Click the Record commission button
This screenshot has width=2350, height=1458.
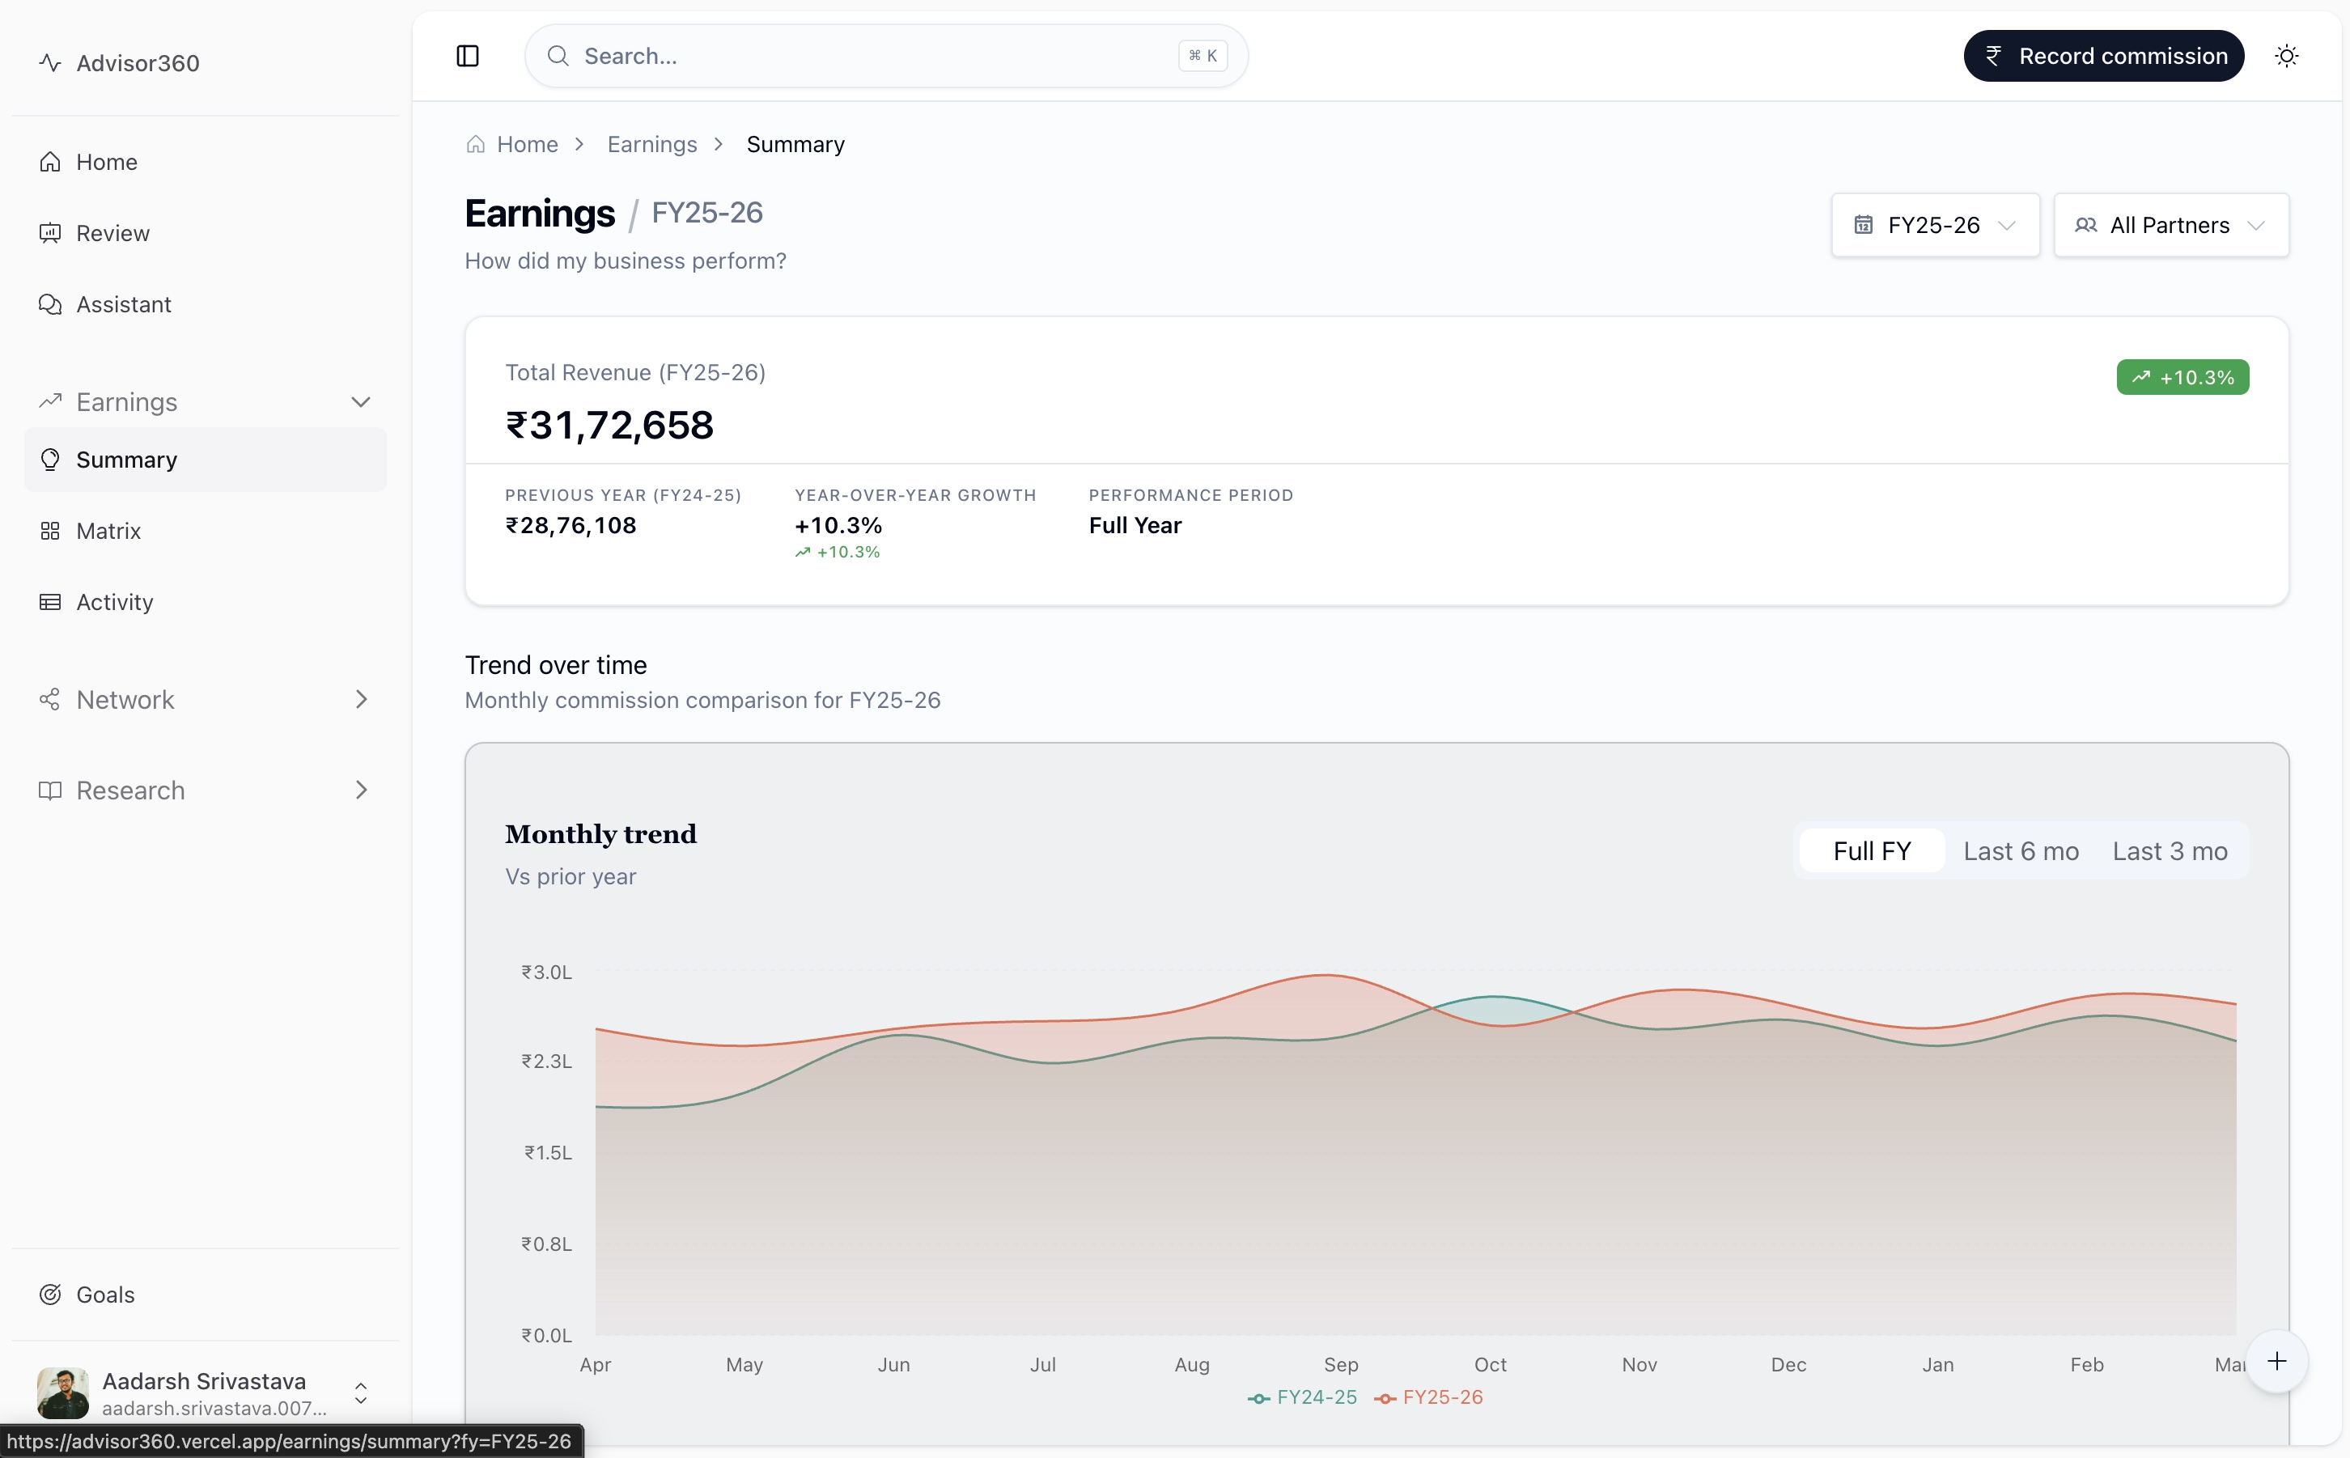coord(2103,56)
